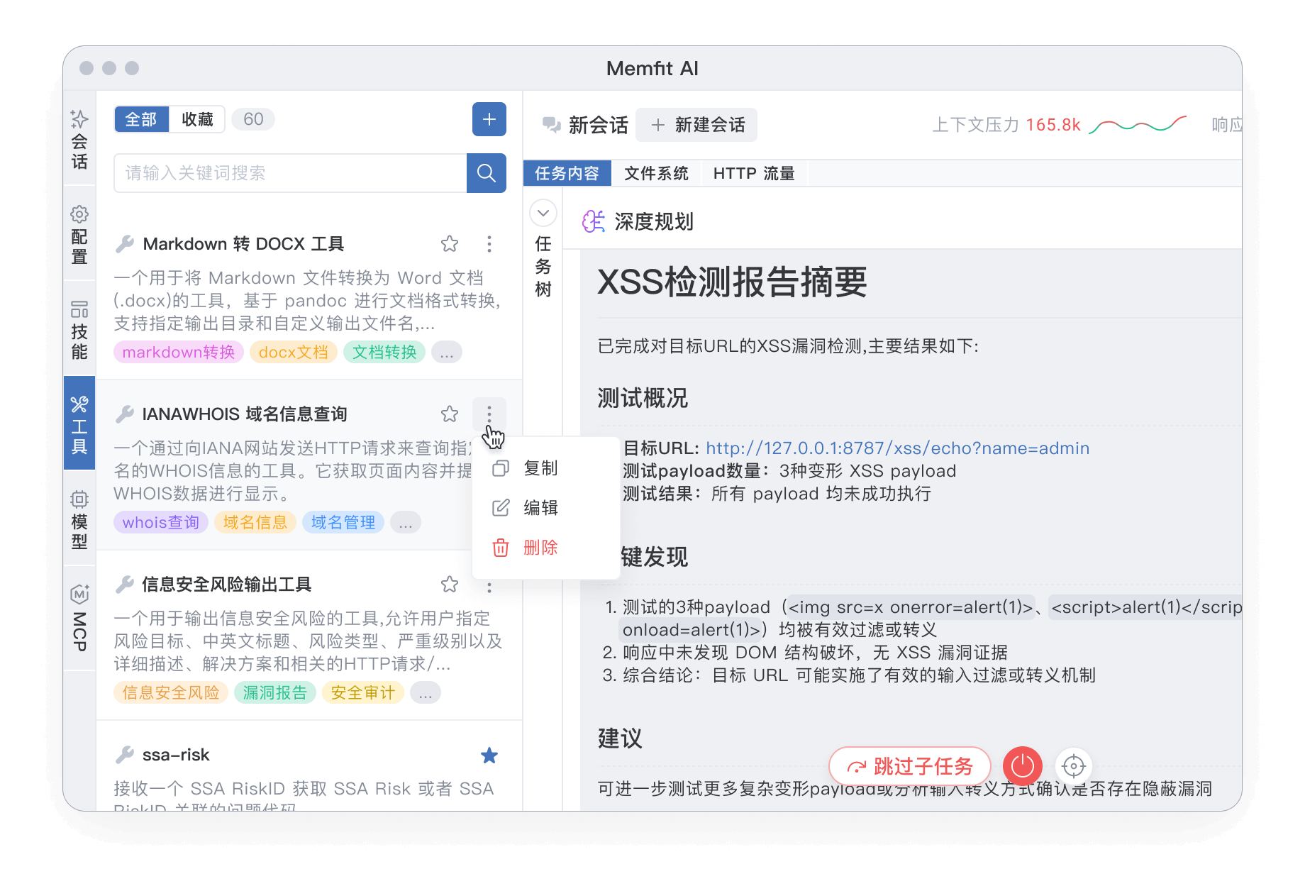Screen dimensions: 1305x891
Task: Click the blue plus add-tool button
Action: [489, 119]
